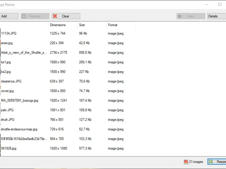Click the 639 x 397 dimensions cell
This screenshot has width=226, height=169.
tap(57, 81)
